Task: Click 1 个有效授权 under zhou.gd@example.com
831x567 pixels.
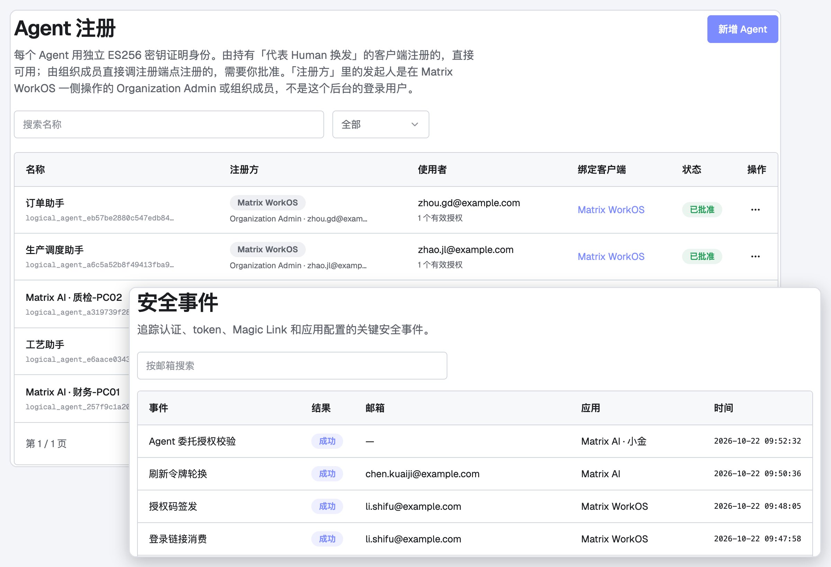Action: pyautogui.click(x=440, y=218)
